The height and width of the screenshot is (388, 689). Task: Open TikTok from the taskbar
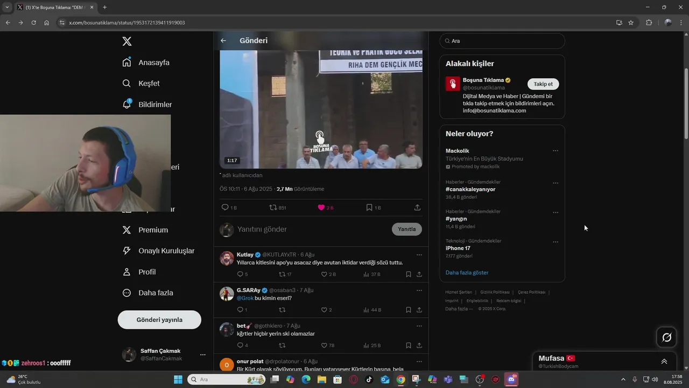point(369,379)
